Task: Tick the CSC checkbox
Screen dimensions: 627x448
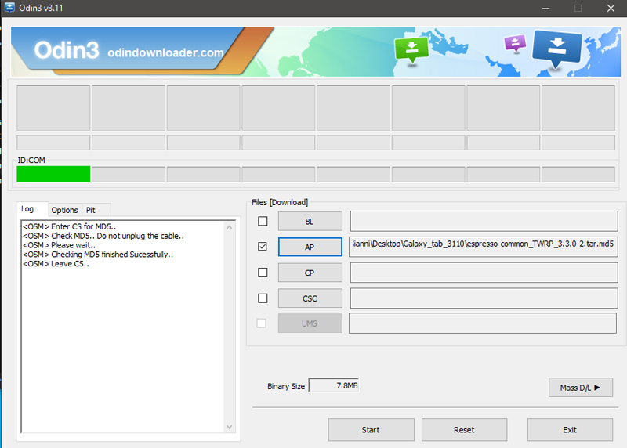Action: click(x=263, y=298)
